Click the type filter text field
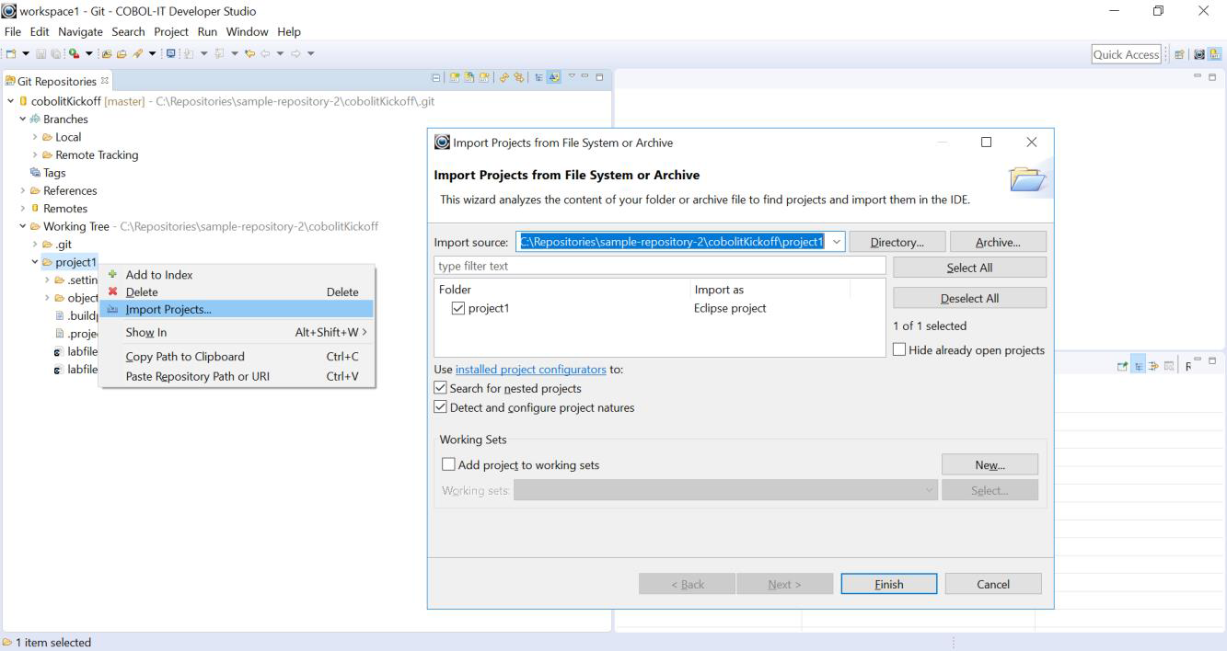 [659, 267]
